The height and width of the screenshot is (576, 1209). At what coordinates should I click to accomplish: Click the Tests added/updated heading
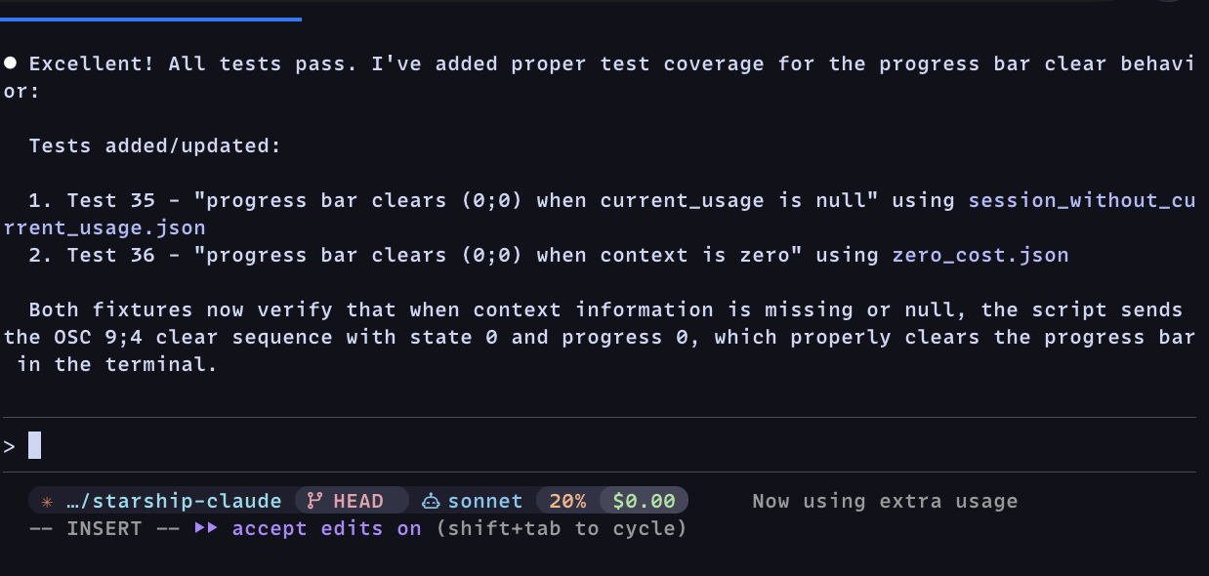pos(154,146)
